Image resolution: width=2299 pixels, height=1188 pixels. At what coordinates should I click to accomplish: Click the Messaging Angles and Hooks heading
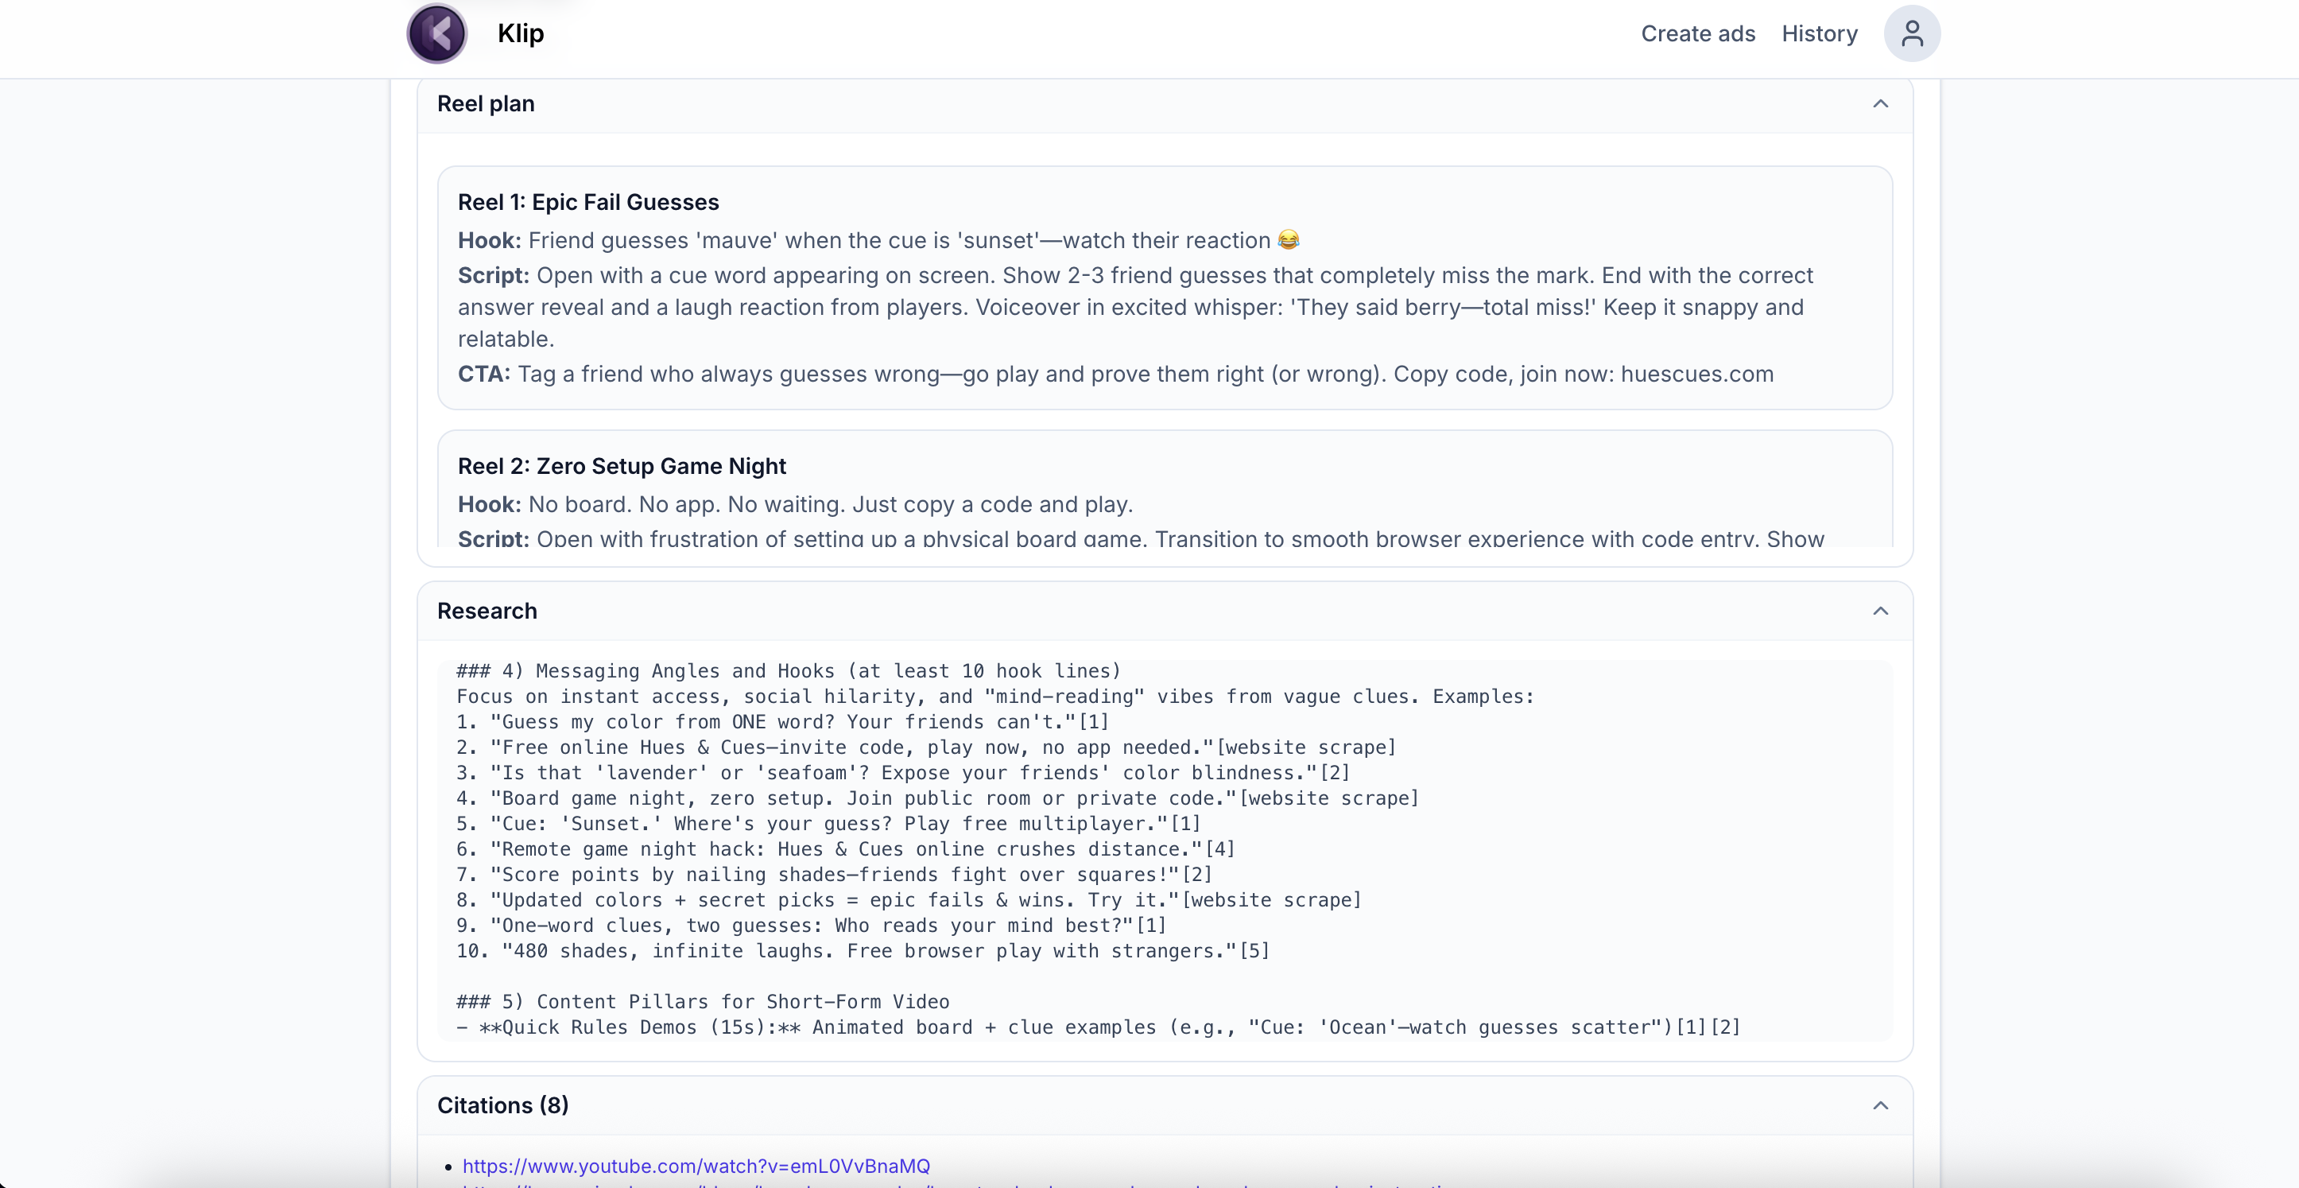pyautogui.click(x=788, y=671)
